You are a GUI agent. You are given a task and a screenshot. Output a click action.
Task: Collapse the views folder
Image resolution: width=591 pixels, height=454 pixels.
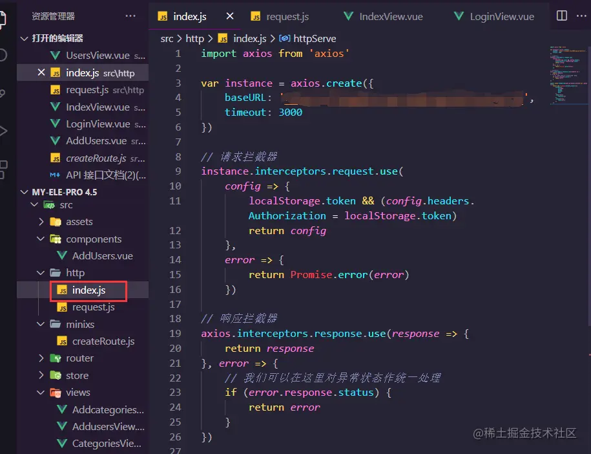coord(41,393)
